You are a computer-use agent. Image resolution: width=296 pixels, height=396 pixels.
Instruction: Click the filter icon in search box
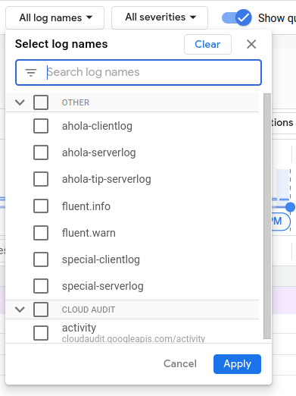[31, 73]
